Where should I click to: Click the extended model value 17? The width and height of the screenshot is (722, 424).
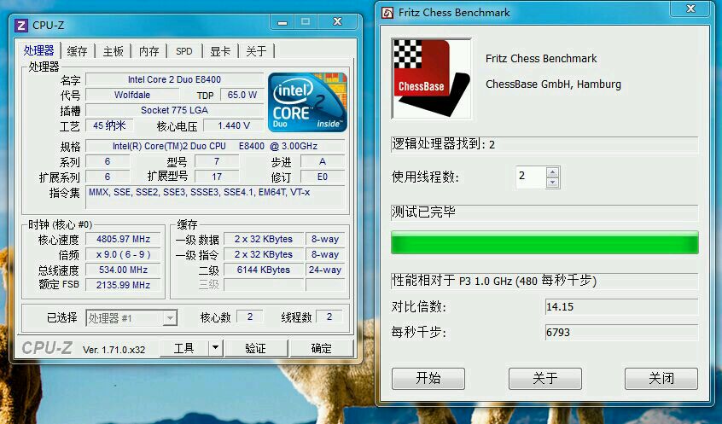pos(217,177)
